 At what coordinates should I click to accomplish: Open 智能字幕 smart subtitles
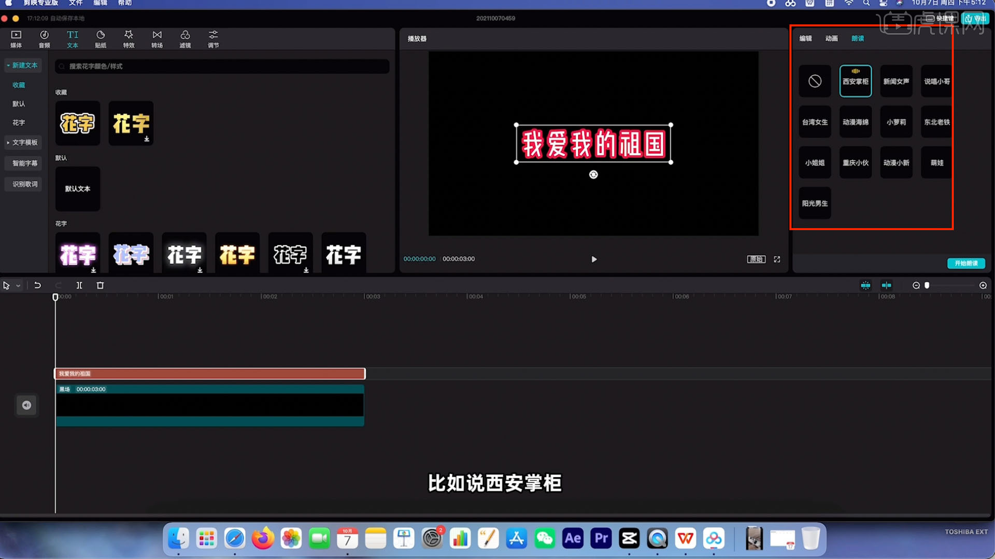click(23, 163)
